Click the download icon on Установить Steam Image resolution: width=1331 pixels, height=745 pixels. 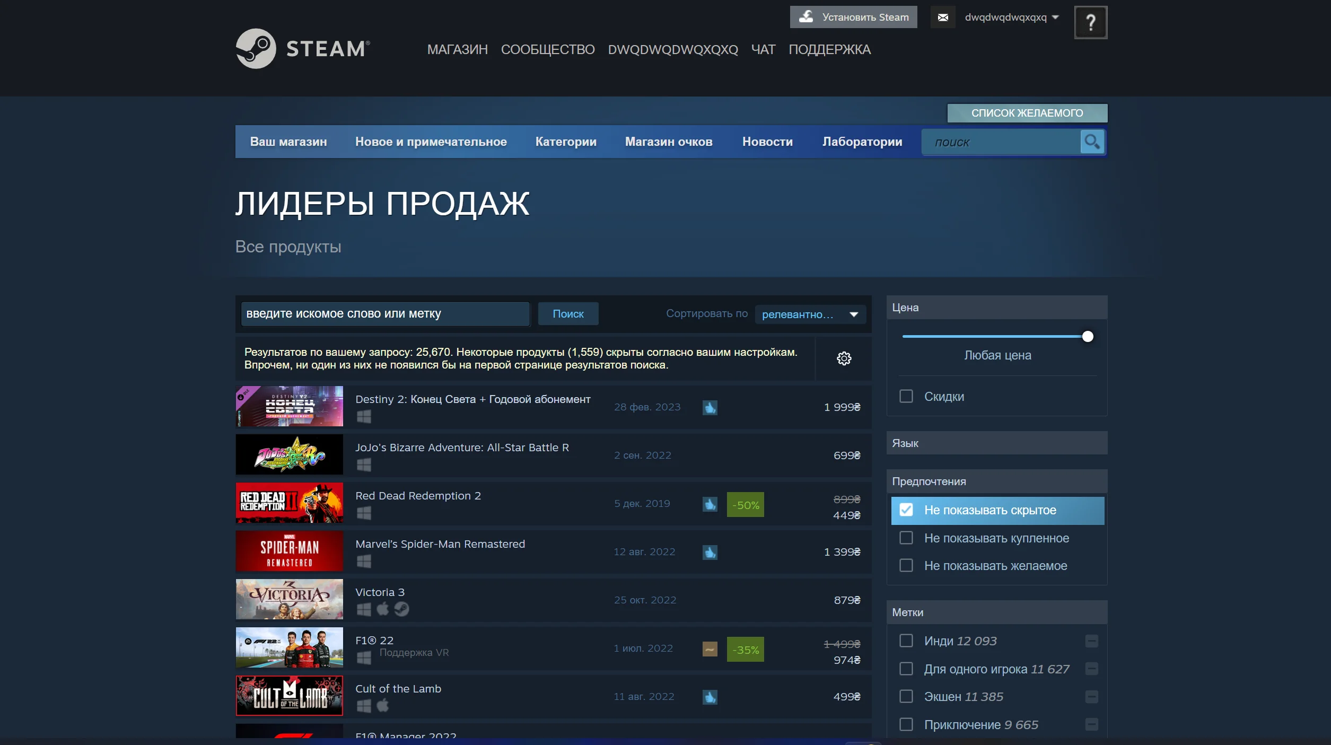click(806, 16)
